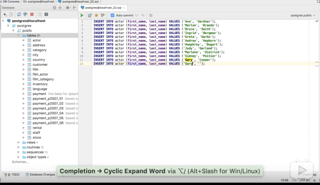The height and width of the screenshot is (185, 320).
Task: Click the public schema icon
Action: tap(19, 30)
